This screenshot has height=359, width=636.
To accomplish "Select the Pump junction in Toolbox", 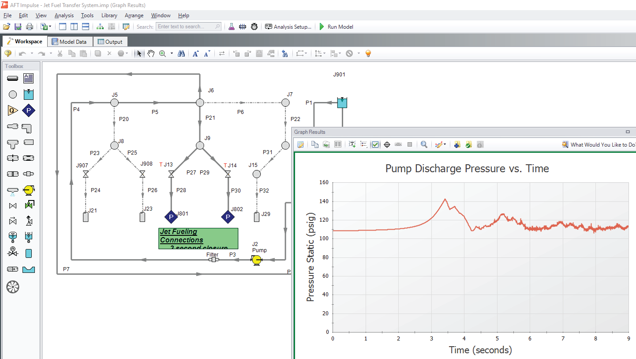I will [x=29, y=190].
